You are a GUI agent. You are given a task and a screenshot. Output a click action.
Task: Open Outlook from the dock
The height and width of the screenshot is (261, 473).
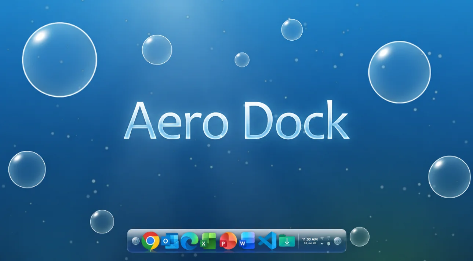pos(170,241)
